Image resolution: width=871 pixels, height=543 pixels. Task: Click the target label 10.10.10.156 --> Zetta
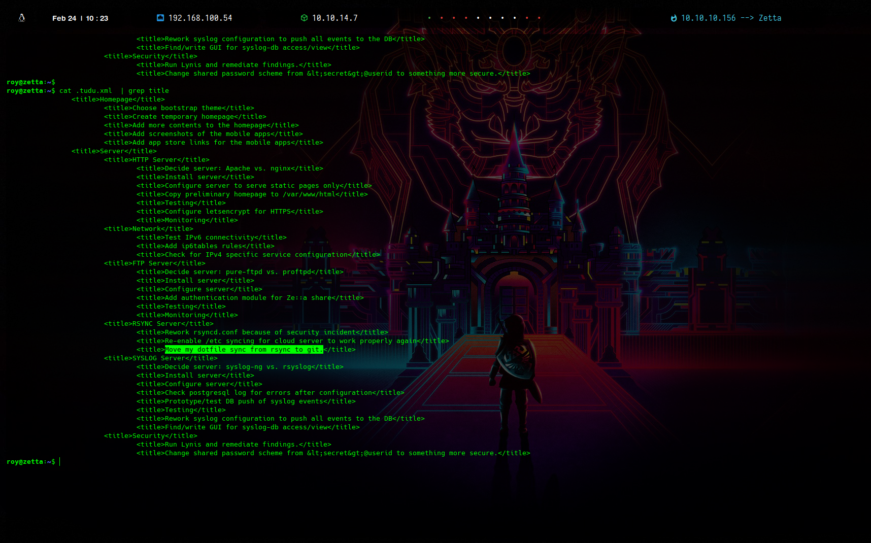[x=731, y=18]
